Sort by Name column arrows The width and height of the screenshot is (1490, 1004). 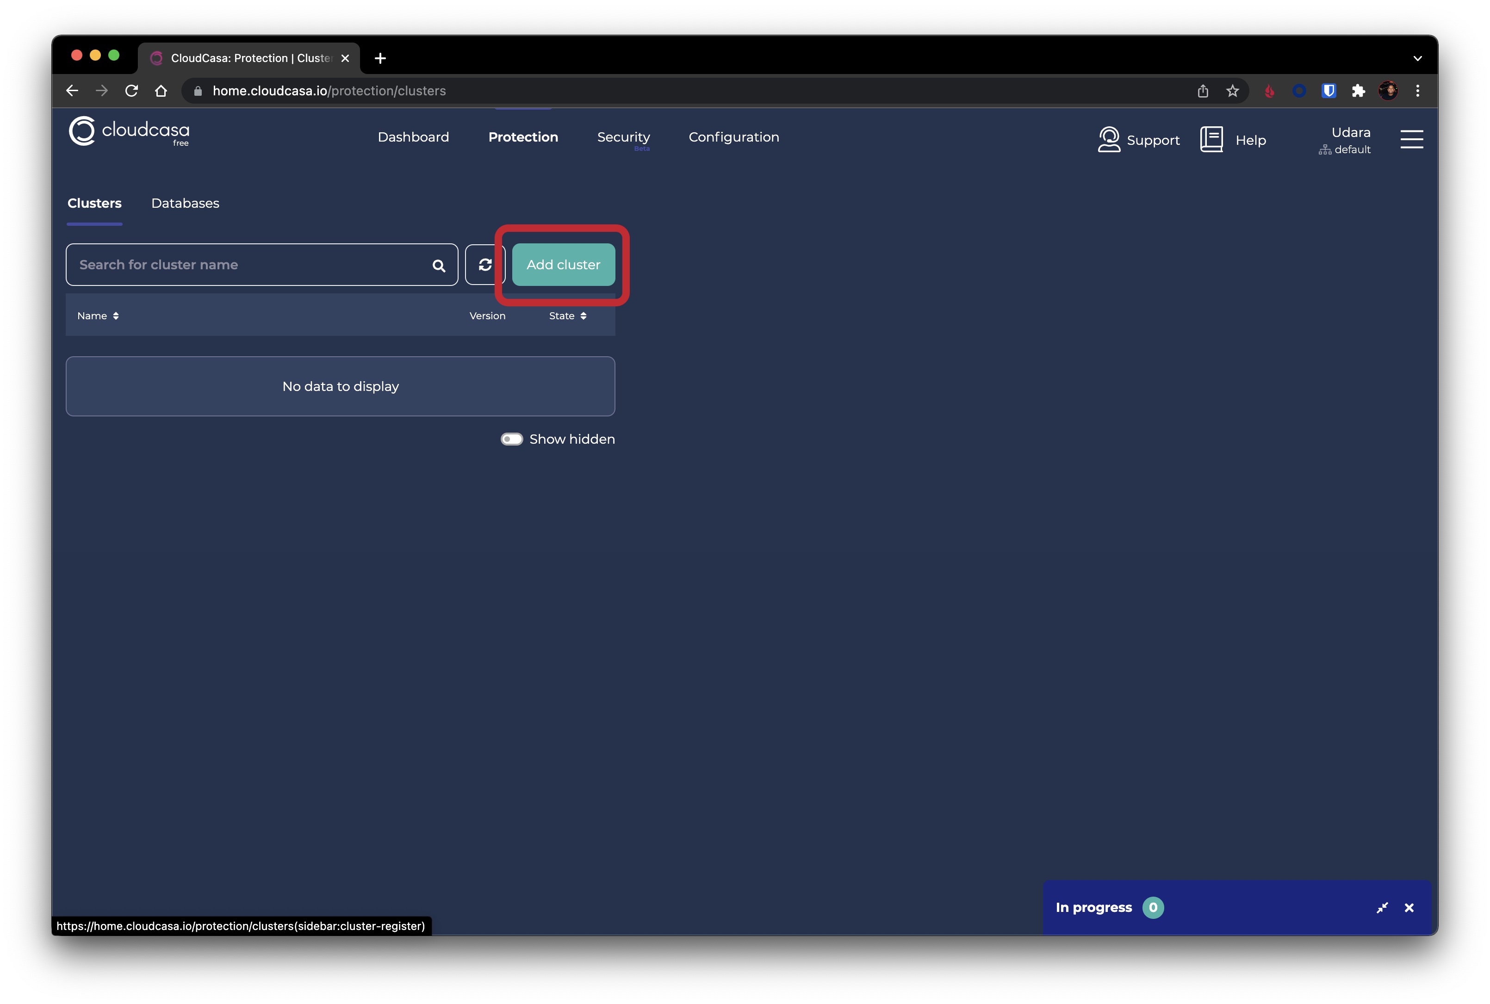pos(115,316)
